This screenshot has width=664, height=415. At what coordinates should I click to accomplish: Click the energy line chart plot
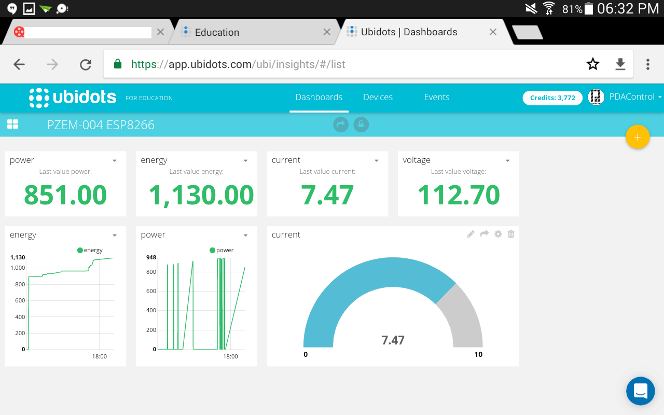(x=71, y=303)
